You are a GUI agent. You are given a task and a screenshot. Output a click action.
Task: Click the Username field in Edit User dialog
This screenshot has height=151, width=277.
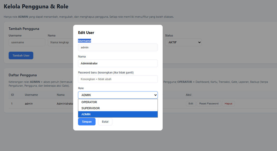tap(118, 47)
